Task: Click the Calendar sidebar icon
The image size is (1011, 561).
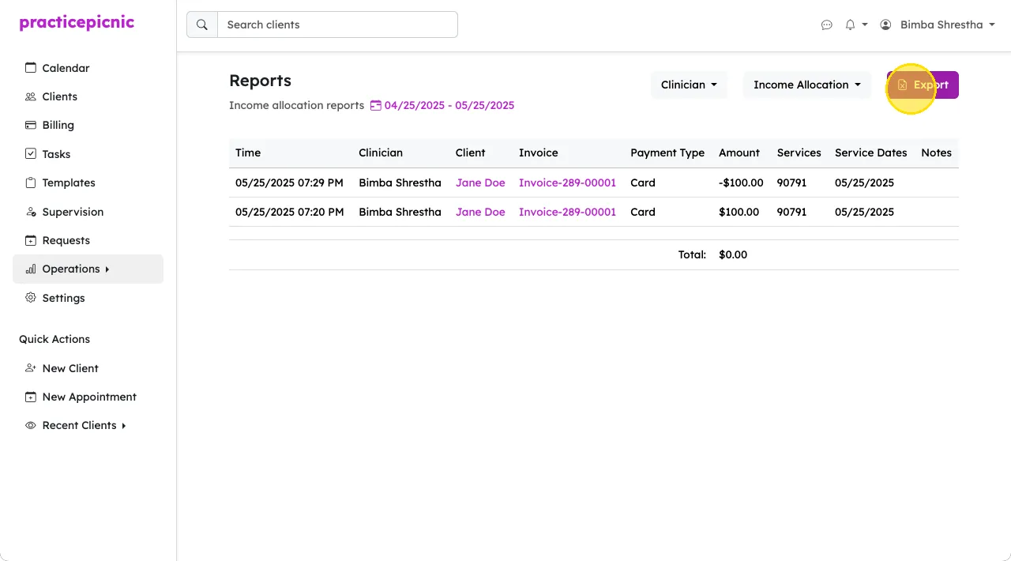Action: pyautogui.click(x=31, y=68)
